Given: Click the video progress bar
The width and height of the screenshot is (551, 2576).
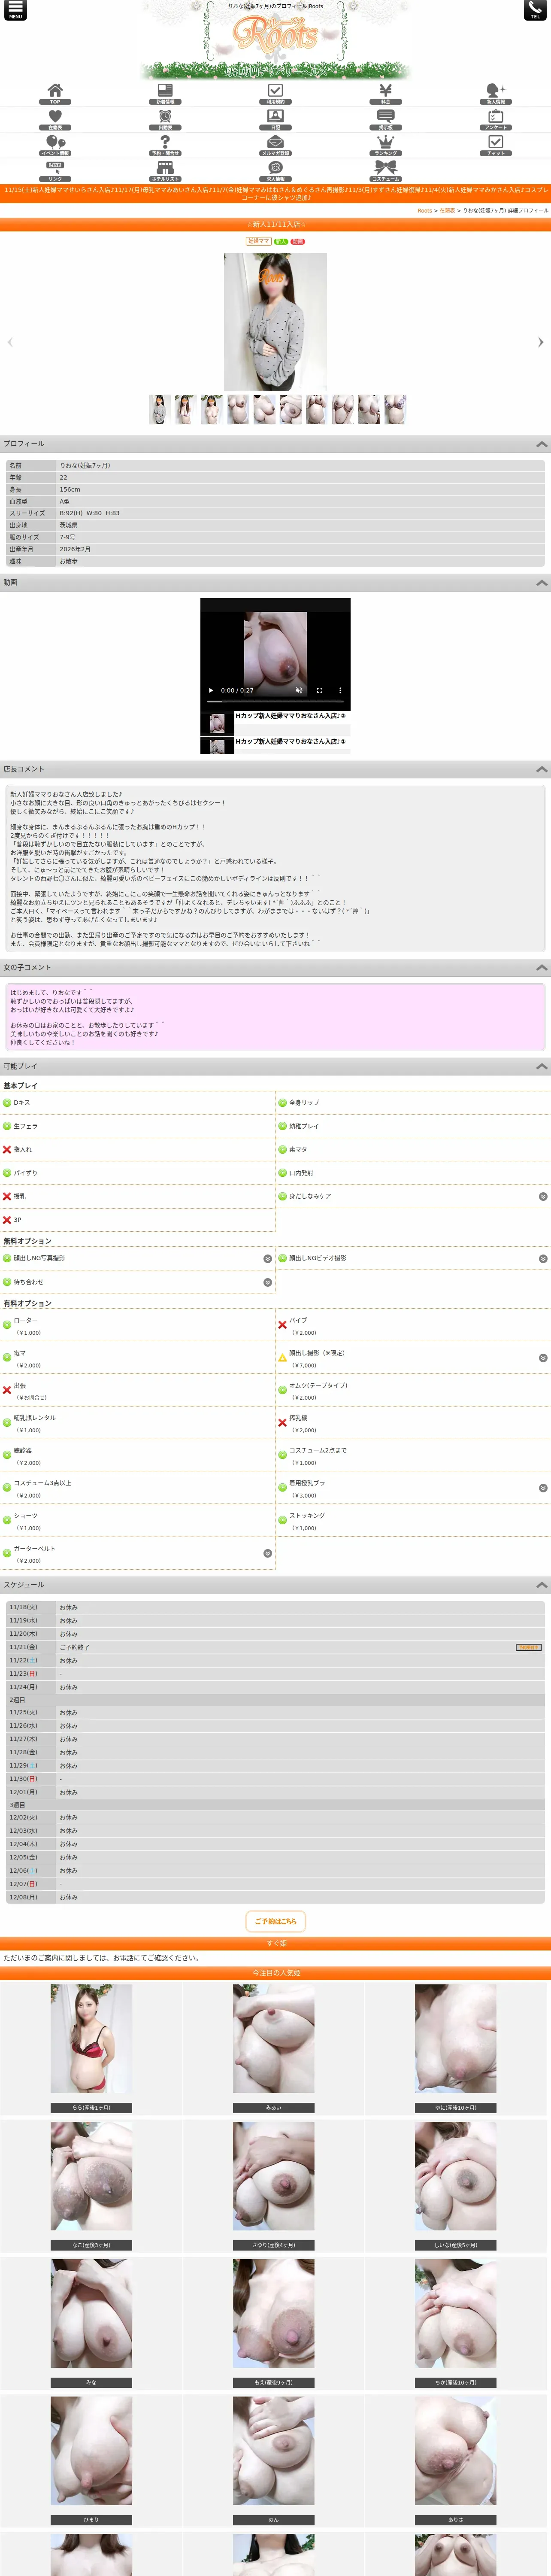Looking at the screenshot, I should [x=275, y=701].
